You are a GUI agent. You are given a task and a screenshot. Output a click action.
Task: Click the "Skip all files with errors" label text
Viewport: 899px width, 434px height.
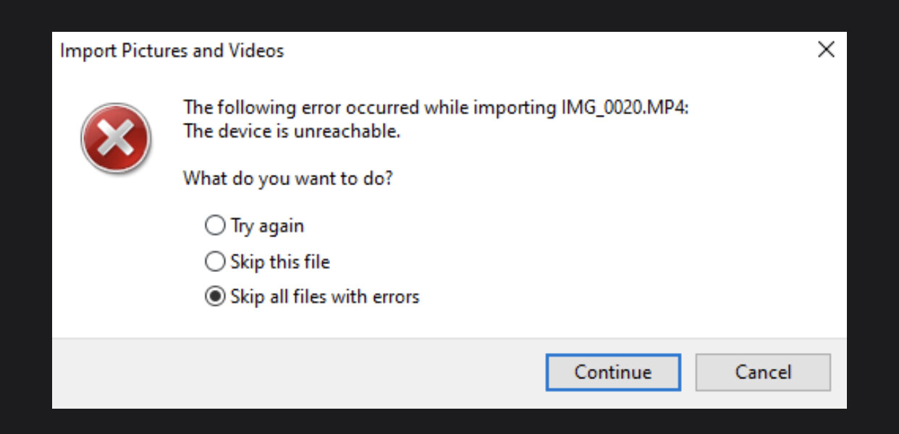point(325,297)
